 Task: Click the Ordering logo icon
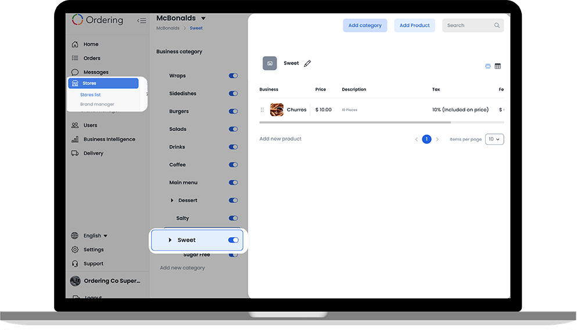coord(77,20)
